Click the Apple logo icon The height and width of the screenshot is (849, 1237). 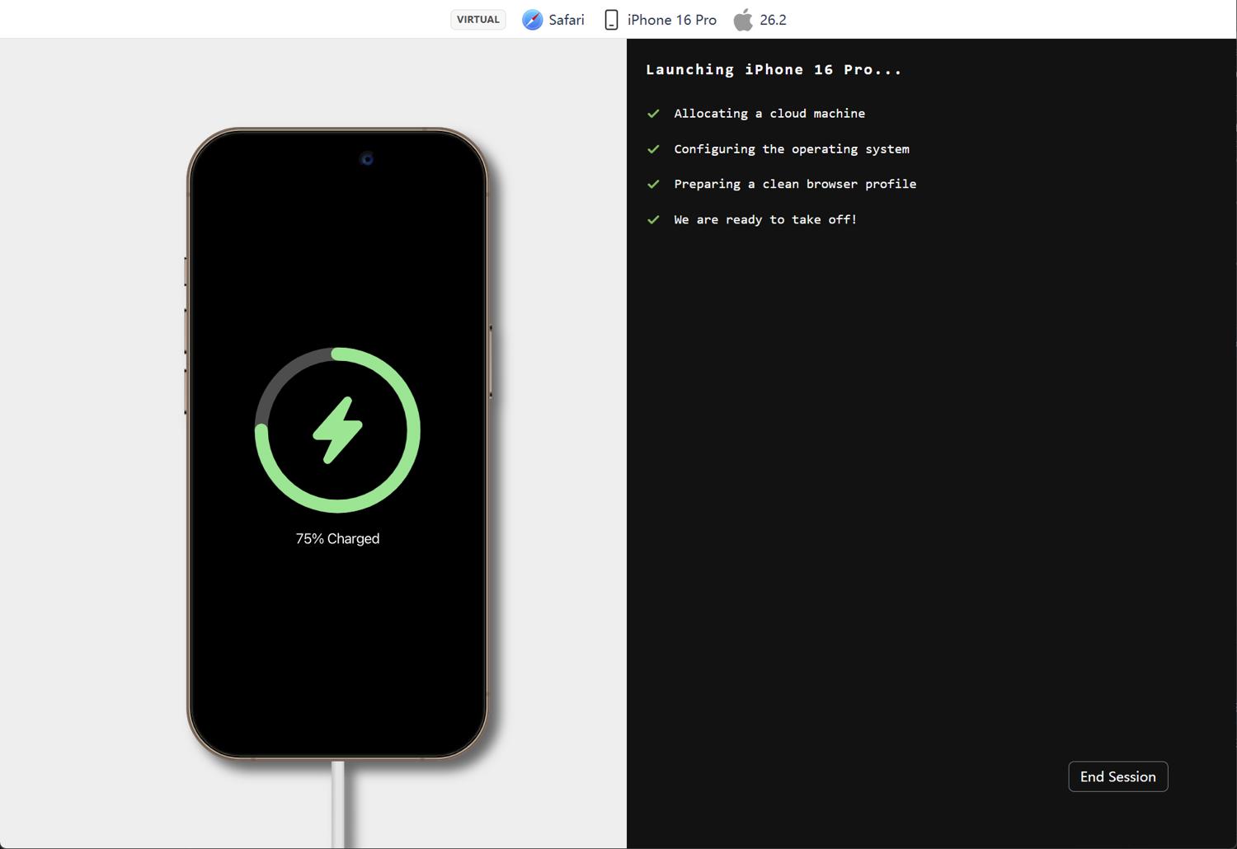coord(743,19)
